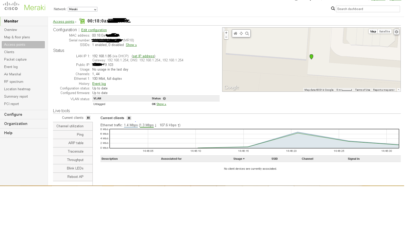Screen dimensions: 410x230
Task: Click the map home icon
Action: coord(235,33)
